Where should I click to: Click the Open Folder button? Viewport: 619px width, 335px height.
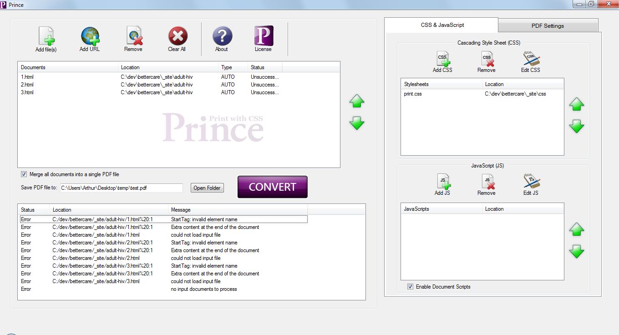[207, 188]
